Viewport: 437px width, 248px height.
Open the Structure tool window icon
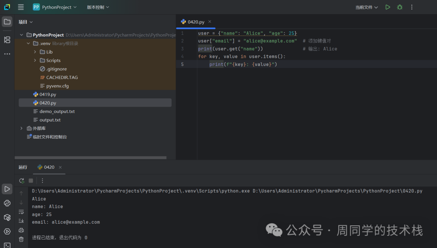[x=7, y=40]
